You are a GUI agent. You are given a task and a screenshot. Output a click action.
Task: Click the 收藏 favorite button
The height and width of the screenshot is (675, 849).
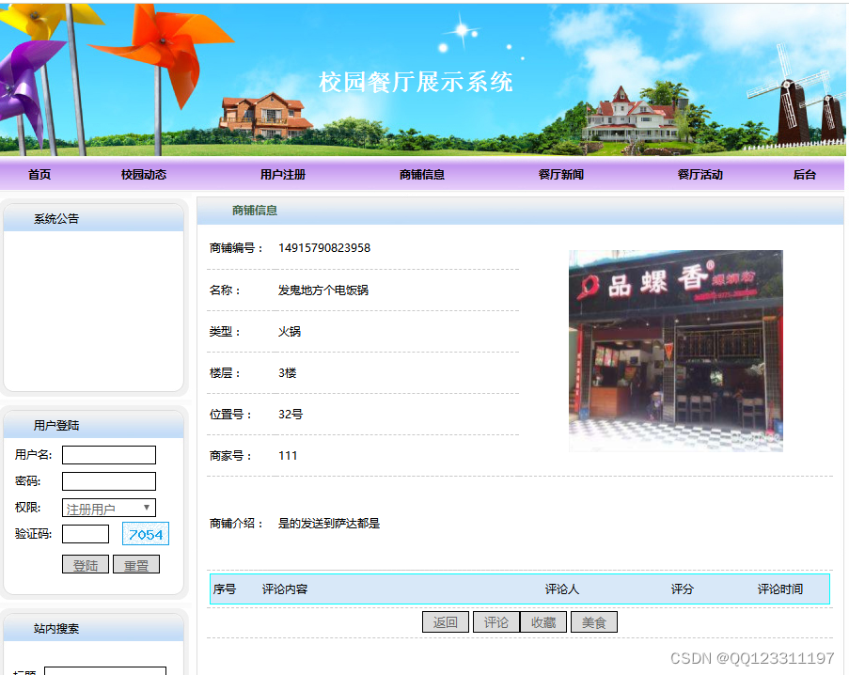543,622
